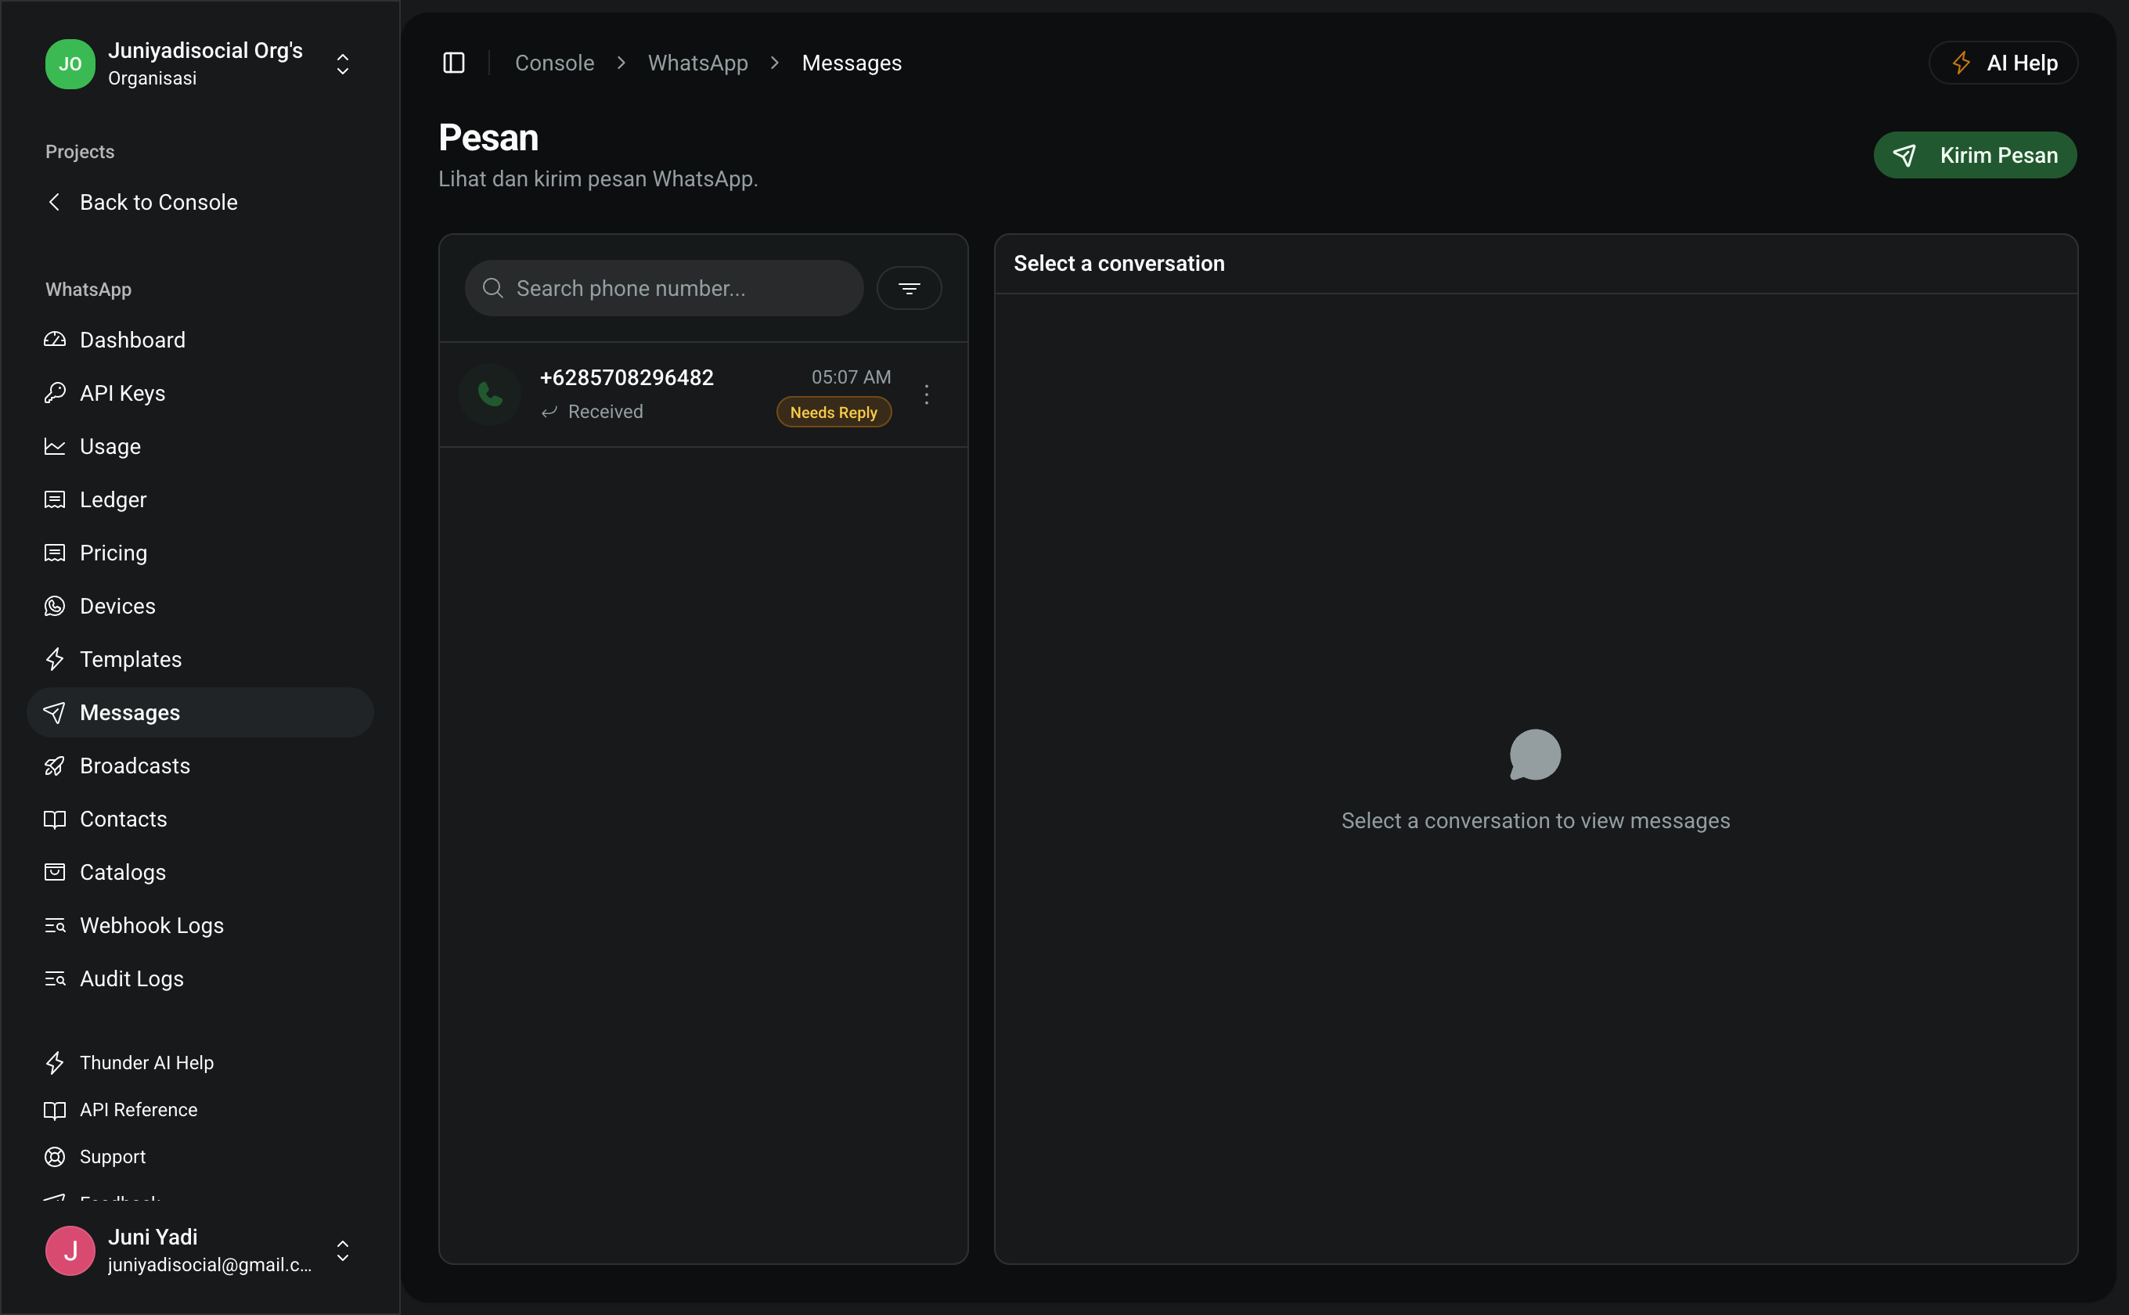Open options menu for +6285708296482 conversation
This screenshot has width=2129, height=1315.
(x=926, y=394)
